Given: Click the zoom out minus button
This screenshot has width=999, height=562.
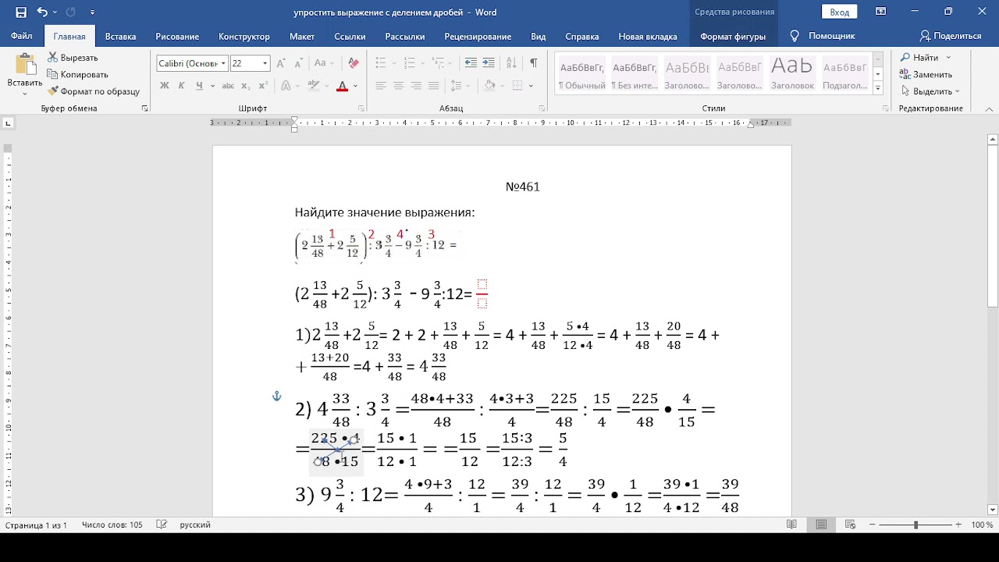Looking at the screenshot, I should (873, 525).
